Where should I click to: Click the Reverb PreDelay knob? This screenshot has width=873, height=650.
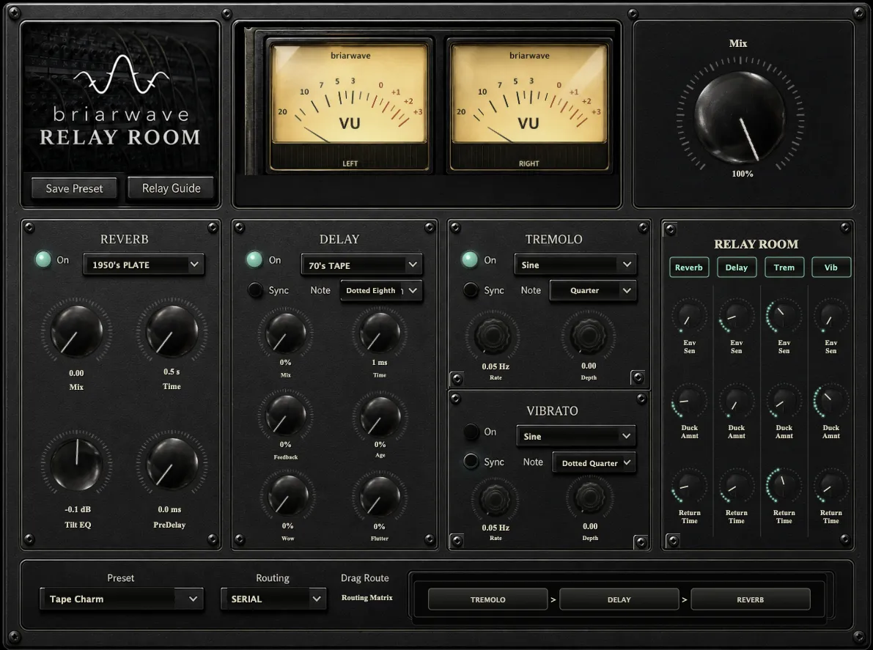tap(172, 464)
